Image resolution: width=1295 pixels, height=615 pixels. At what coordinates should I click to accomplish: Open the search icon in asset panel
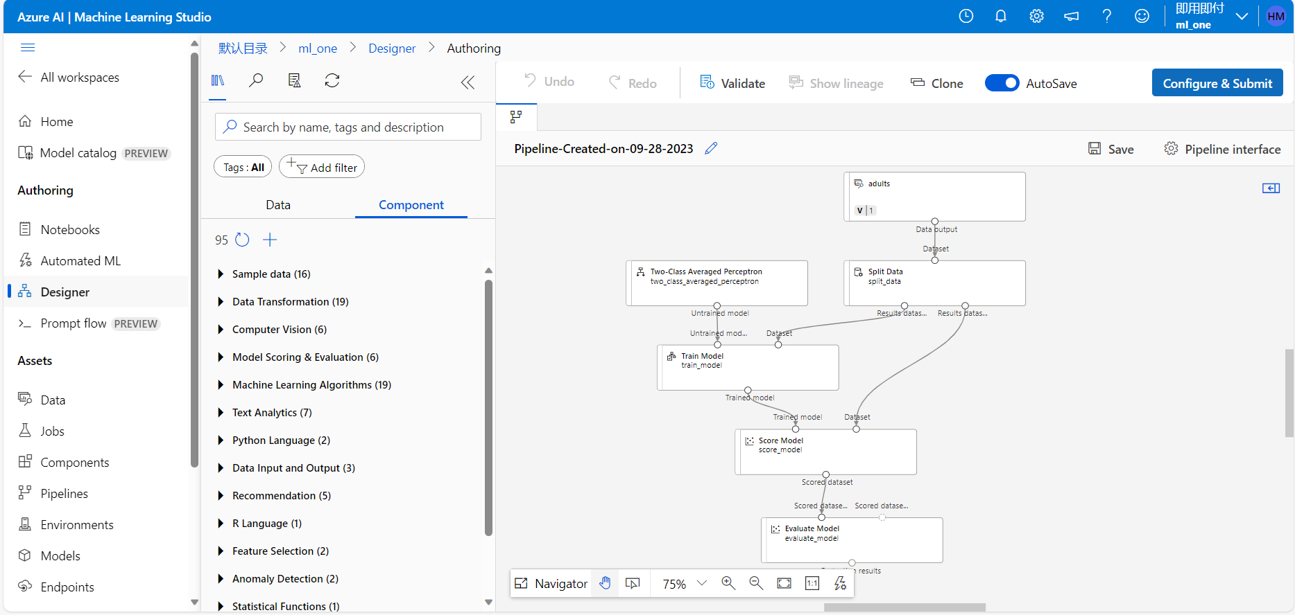tap(256, 80)
